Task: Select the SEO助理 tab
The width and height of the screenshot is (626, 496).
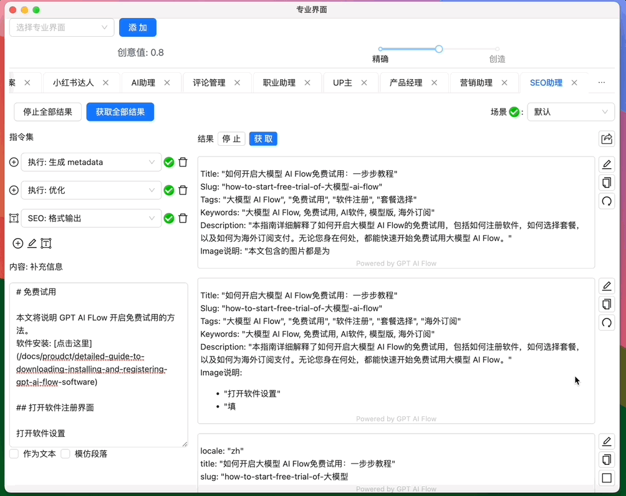Action: click(x=546, y=83)
